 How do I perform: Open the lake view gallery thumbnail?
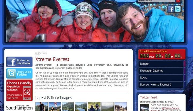pyautogui.click(x=81, y=106)
